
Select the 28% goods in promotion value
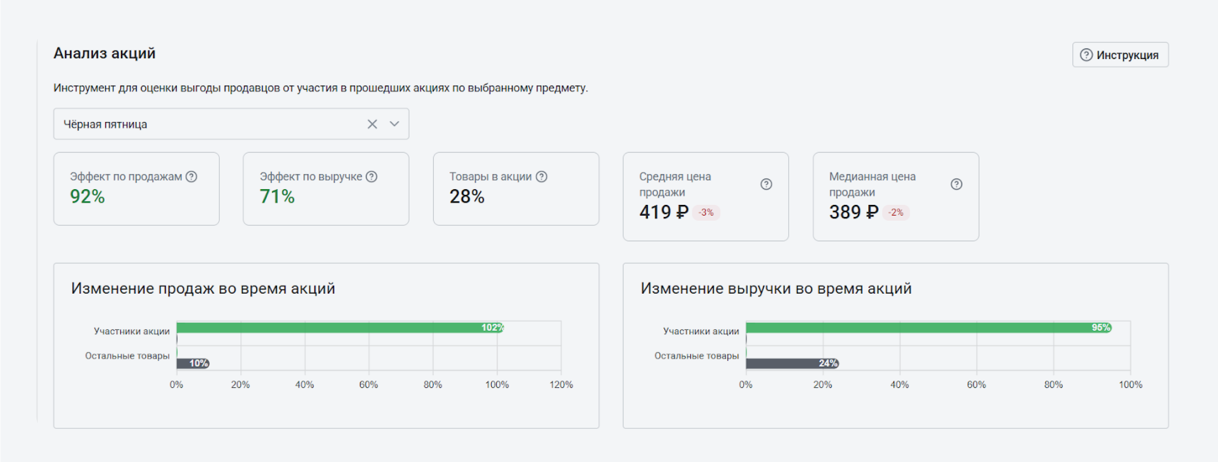(467, 196)
